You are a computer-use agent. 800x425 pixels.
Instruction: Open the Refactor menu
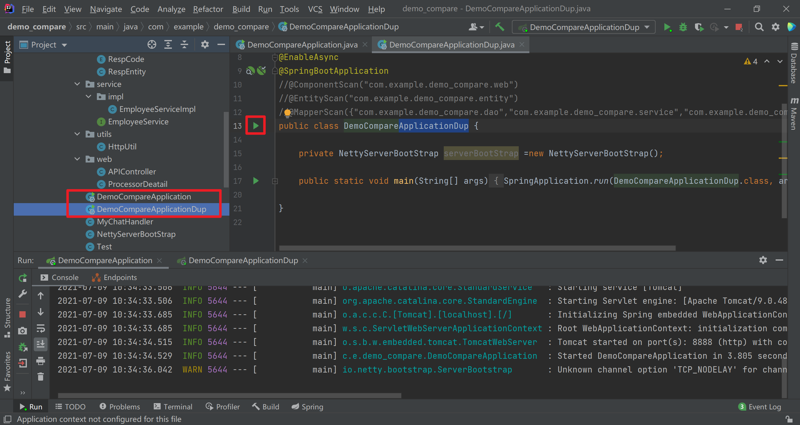(208, 9)
